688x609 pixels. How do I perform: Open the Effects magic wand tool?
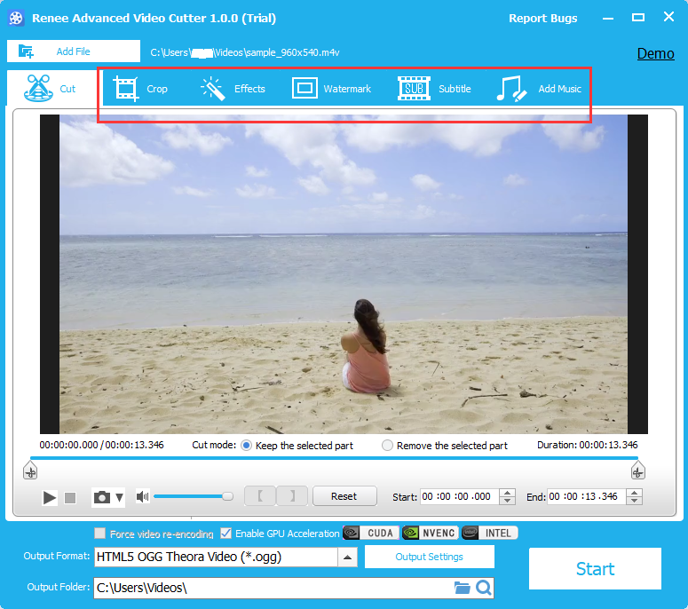[x=233, y=89]
